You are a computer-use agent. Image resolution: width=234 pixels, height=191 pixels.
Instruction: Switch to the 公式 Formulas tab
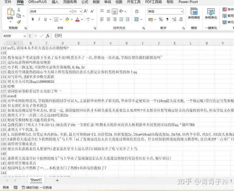(x=85, y=2)
